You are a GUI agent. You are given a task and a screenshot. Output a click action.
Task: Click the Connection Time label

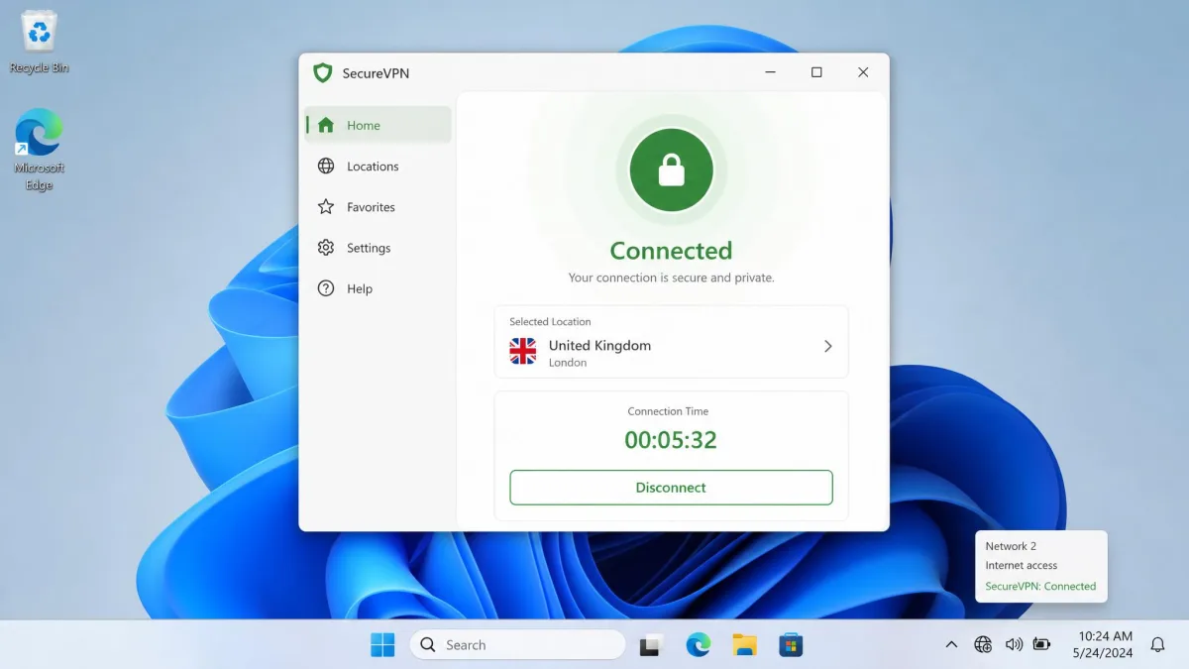668,411
